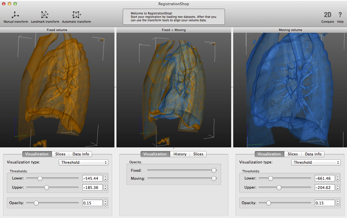Image resolution: width=347 pixels, height=218 pixels.
Task: Open moving volume Visualization type dropdown
Action: click(315, 163)
